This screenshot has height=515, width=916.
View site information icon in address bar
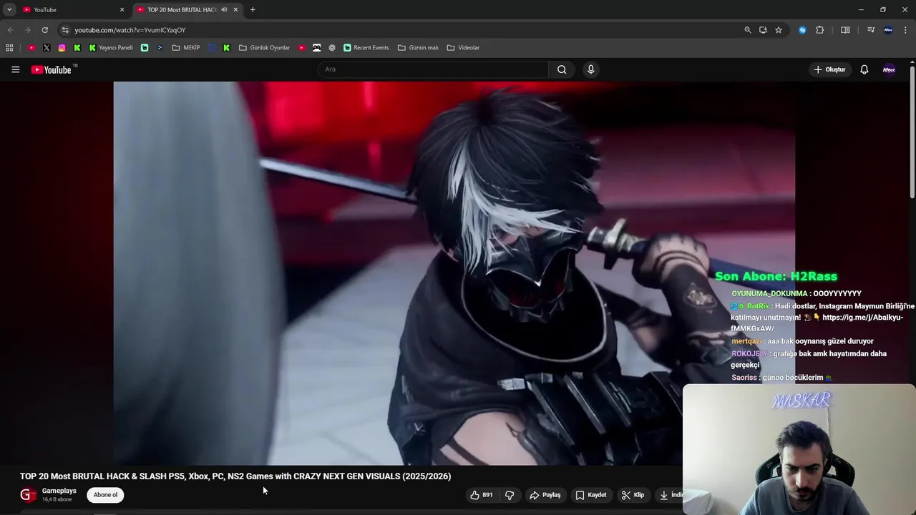tap(65, 30)
